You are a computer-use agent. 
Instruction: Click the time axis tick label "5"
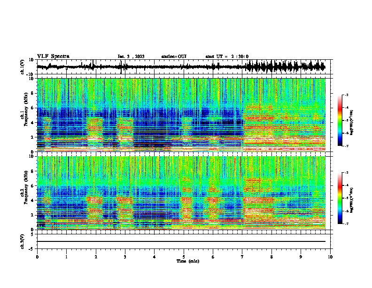click(184, 257)
